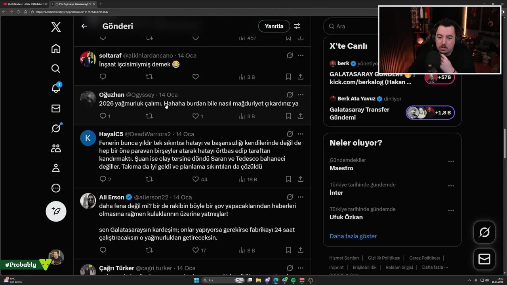507x285 pixels.
Task: Click the Yanıtla button
Action: [274, 26]
